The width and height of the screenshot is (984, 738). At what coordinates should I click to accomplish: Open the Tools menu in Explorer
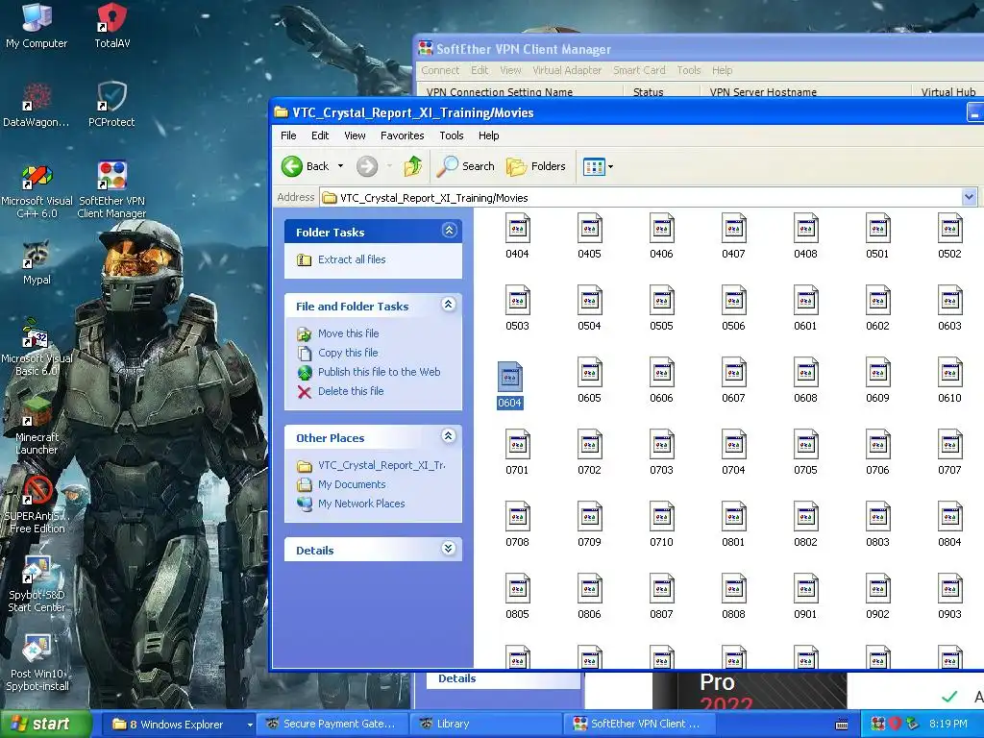click(452, 135)
